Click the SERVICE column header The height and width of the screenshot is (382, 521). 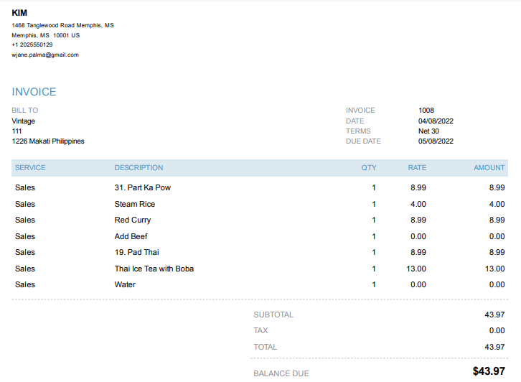tap(30, 167)
